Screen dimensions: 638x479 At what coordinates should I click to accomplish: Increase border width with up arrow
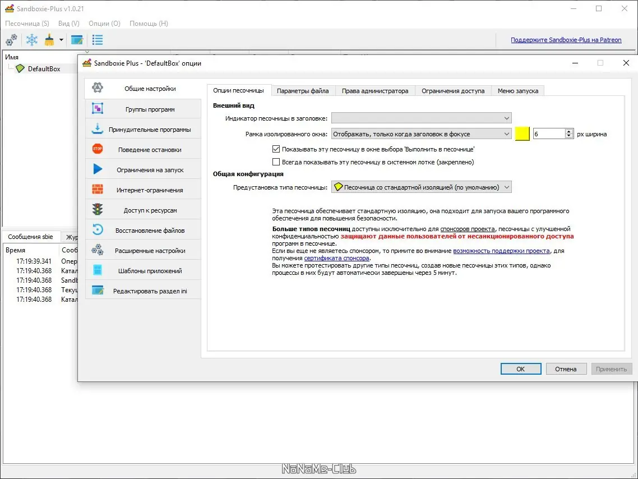569,131
